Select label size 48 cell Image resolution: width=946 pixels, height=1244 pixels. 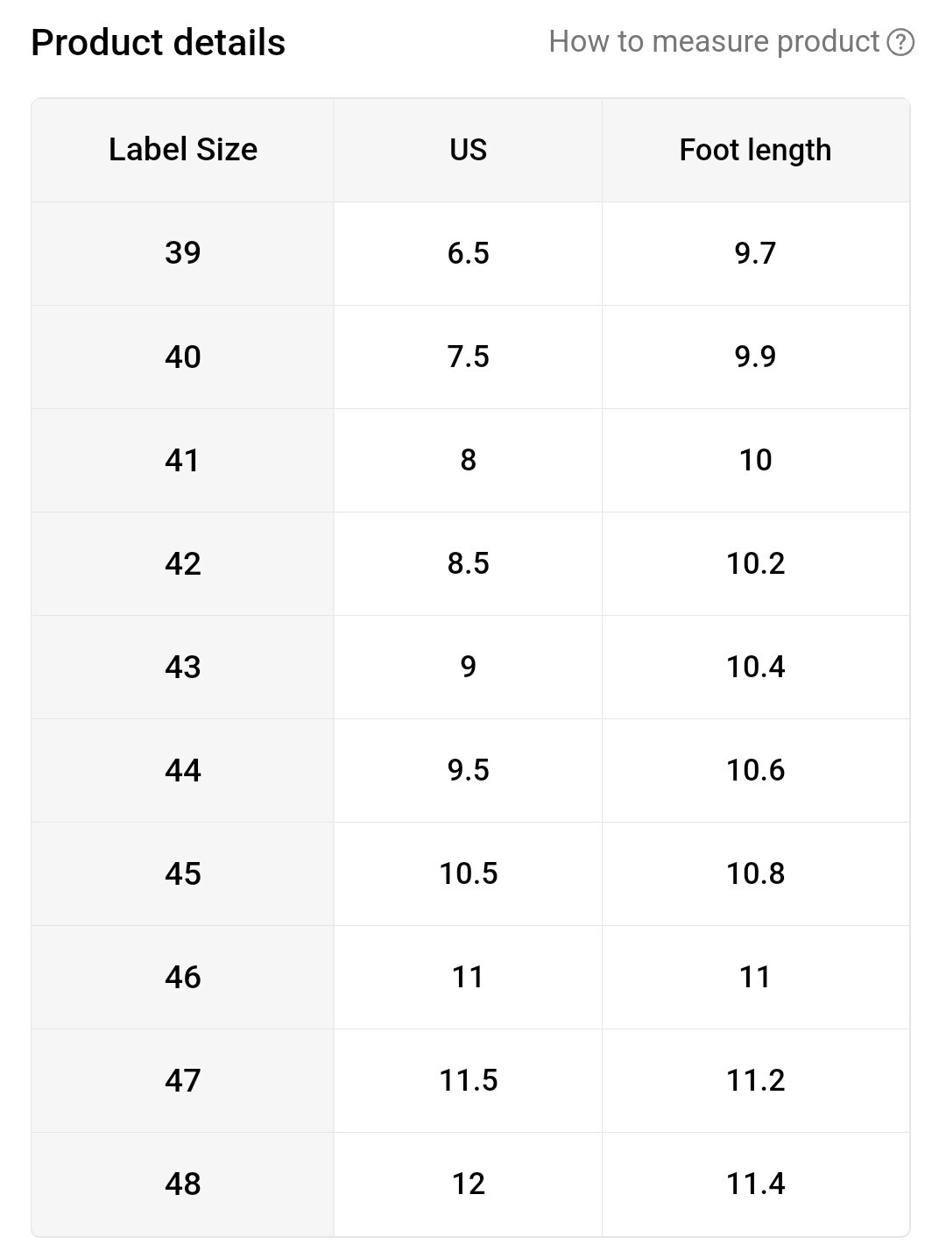point(182,1184)
